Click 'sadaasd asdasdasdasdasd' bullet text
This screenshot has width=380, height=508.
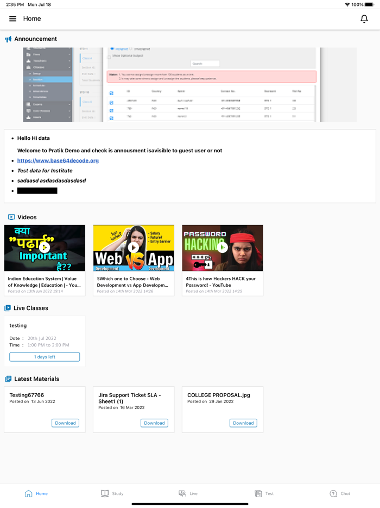[x=52, y=181]
